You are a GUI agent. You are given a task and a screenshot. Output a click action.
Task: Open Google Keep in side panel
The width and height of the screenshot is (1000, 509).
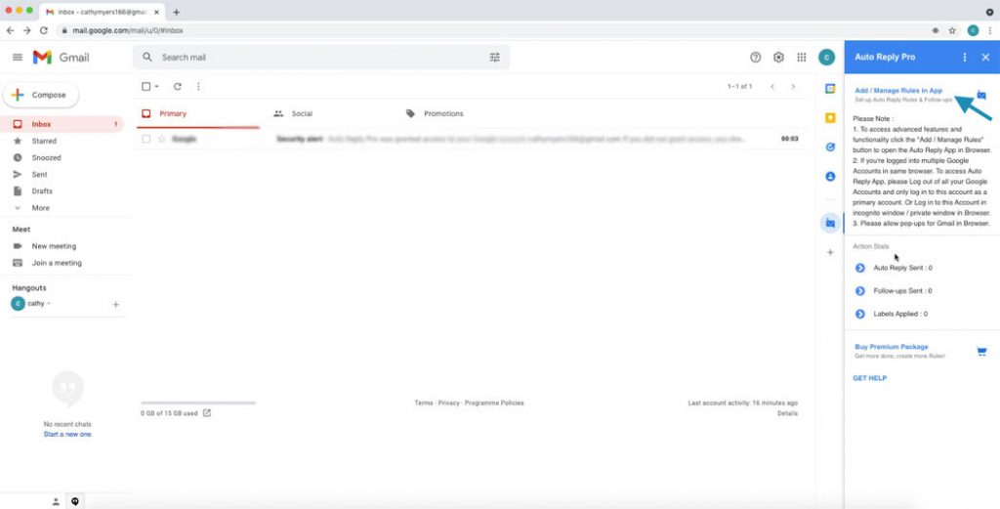coord(830,118)
